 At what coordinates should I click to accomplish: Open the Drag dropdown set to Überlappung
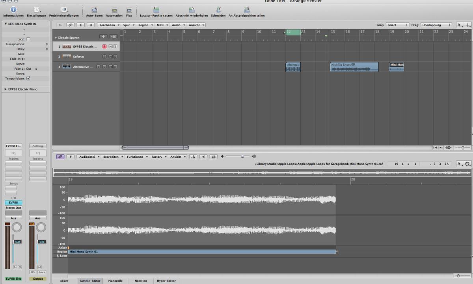[x=436, y=25]
